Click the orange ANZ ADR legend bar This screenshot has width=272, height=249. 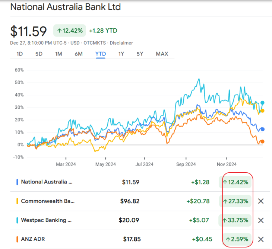(17, 239)
